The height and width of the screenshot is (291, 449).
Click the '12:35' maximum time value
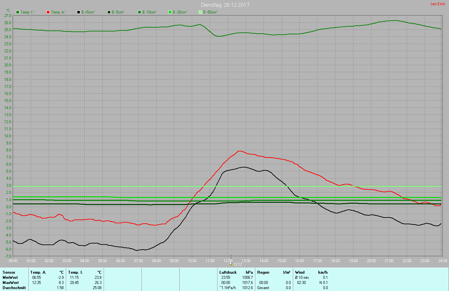[x=37, y=283]
